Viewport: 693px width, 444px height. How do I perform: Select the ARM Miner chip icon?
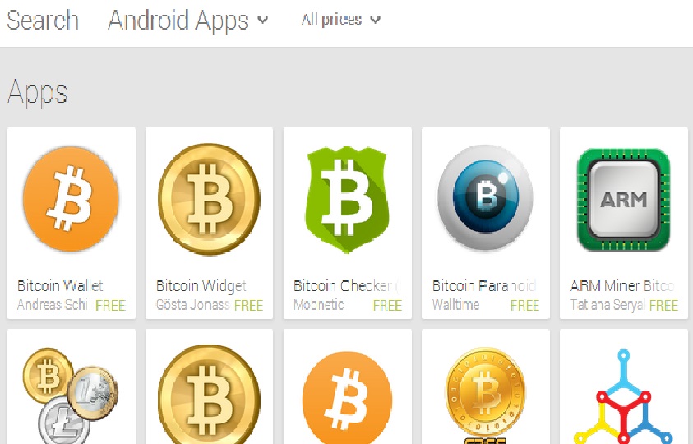coord(624,200)
